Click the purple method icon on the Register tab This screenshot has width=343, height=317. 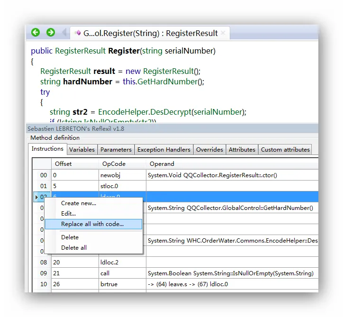[77, 33]
